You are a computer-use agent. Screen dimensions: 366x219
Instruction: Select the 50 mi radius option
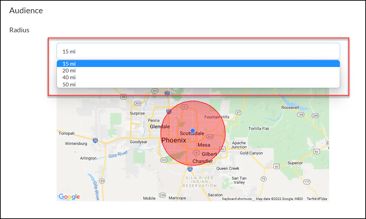pos(198,84)
